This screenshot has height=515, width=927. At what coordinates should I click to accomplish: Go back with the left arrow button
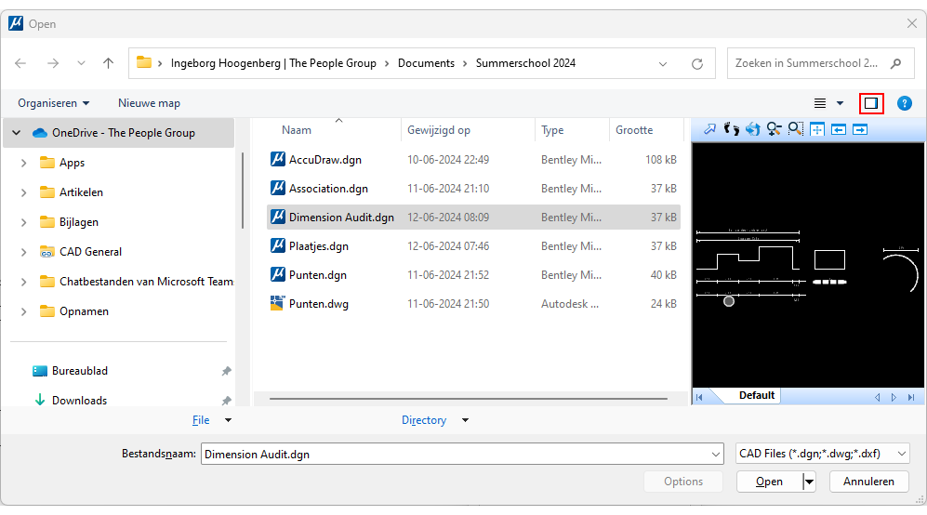(20, 63)
